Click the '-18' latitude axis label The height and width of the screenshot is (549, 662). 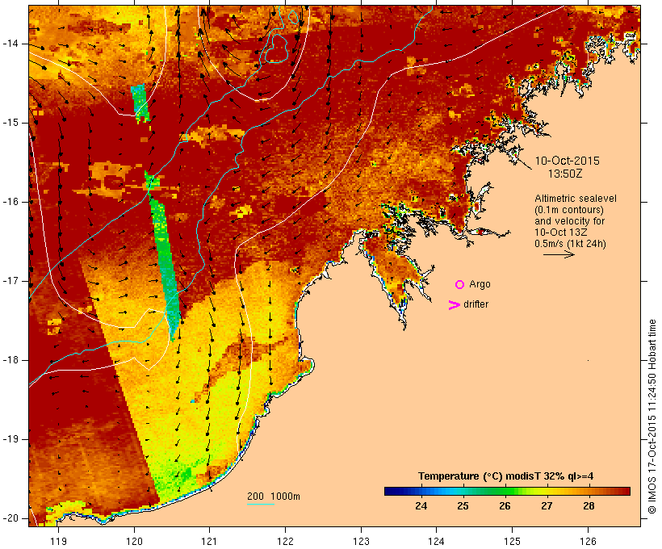[x=10, y=360]
